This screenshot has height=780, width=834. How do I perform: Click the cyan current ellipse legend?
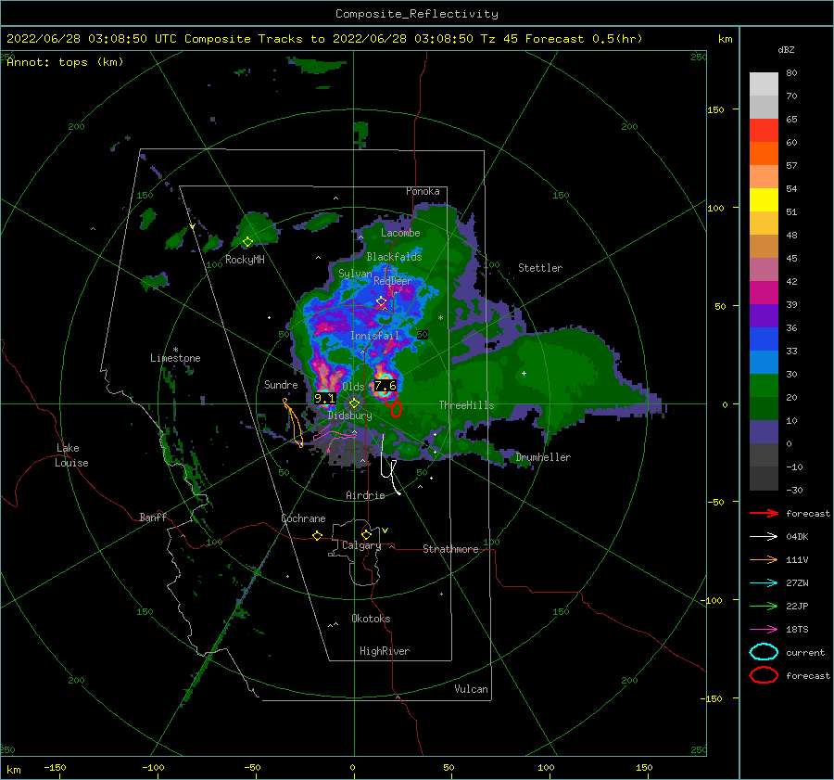[x=764, y=652]
